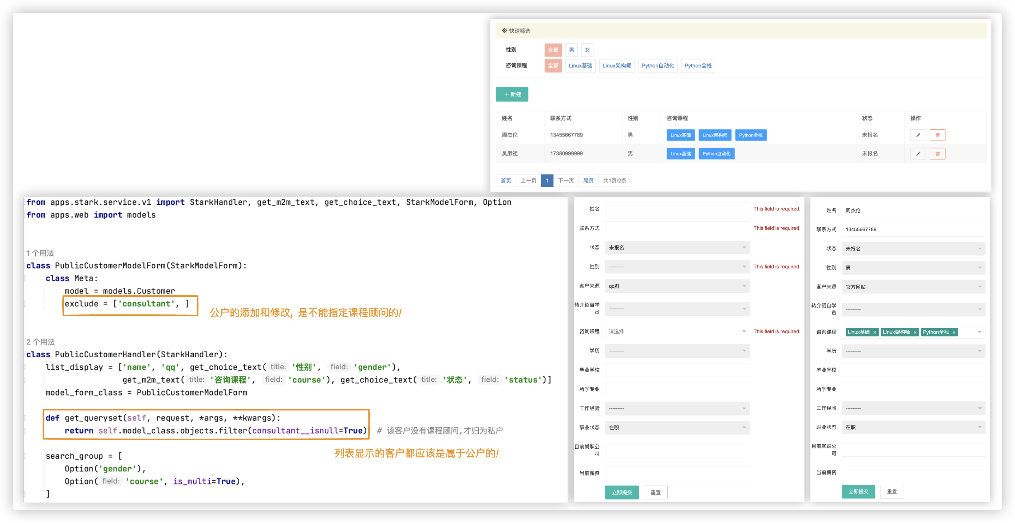Click the delete trash icon for 周杰伦
1015x523 pixels.
pos(937,135)
